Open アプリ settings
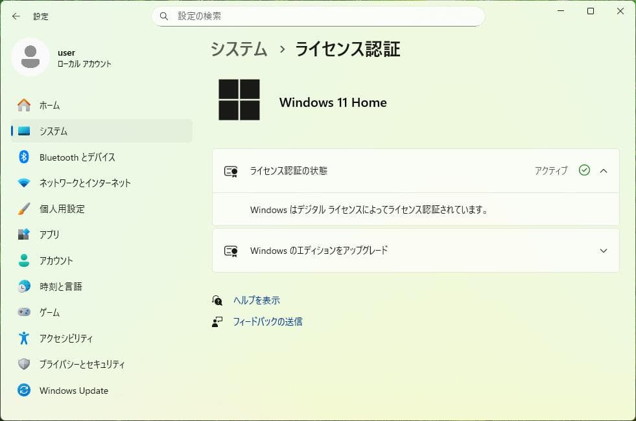 102,234
